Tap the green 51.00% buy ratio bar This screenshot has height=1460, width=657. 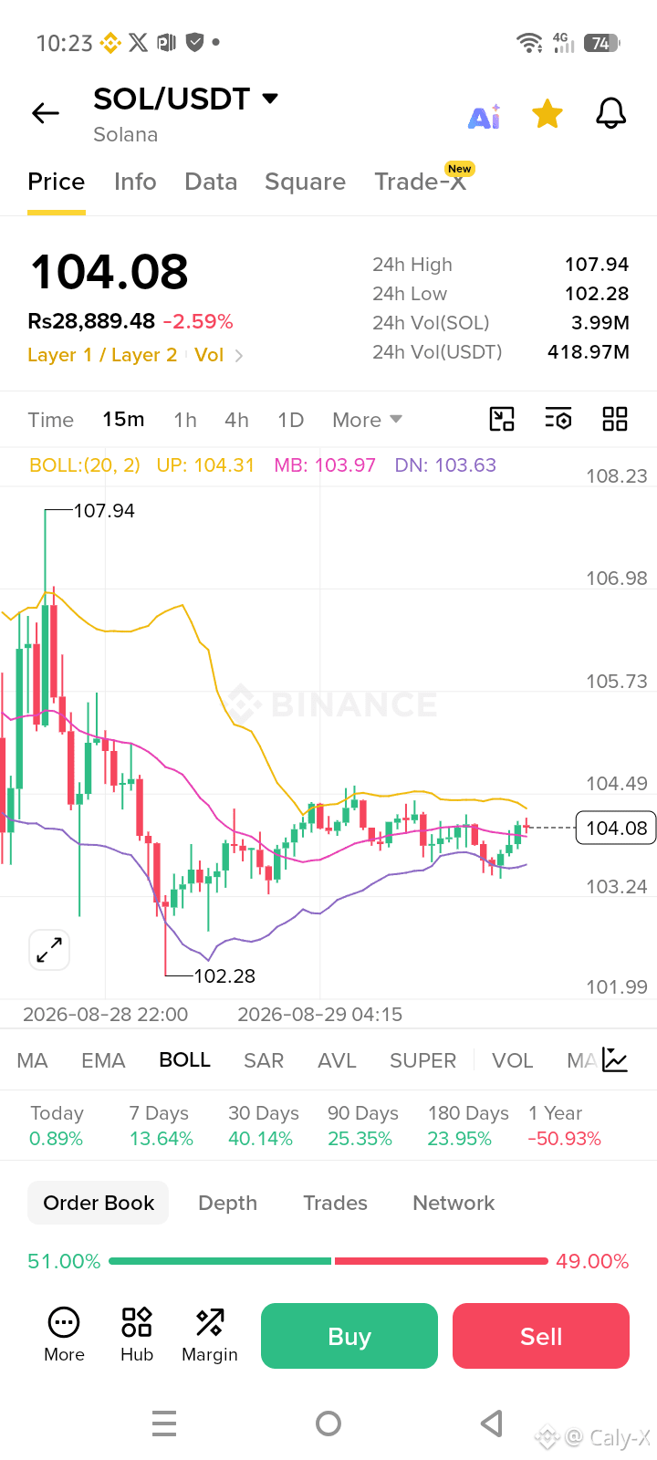point(220,1261)
